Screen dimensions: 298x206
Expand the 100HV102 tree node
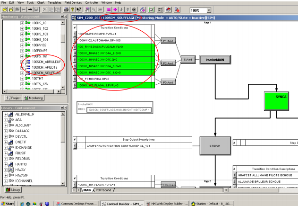coord(22,45)
